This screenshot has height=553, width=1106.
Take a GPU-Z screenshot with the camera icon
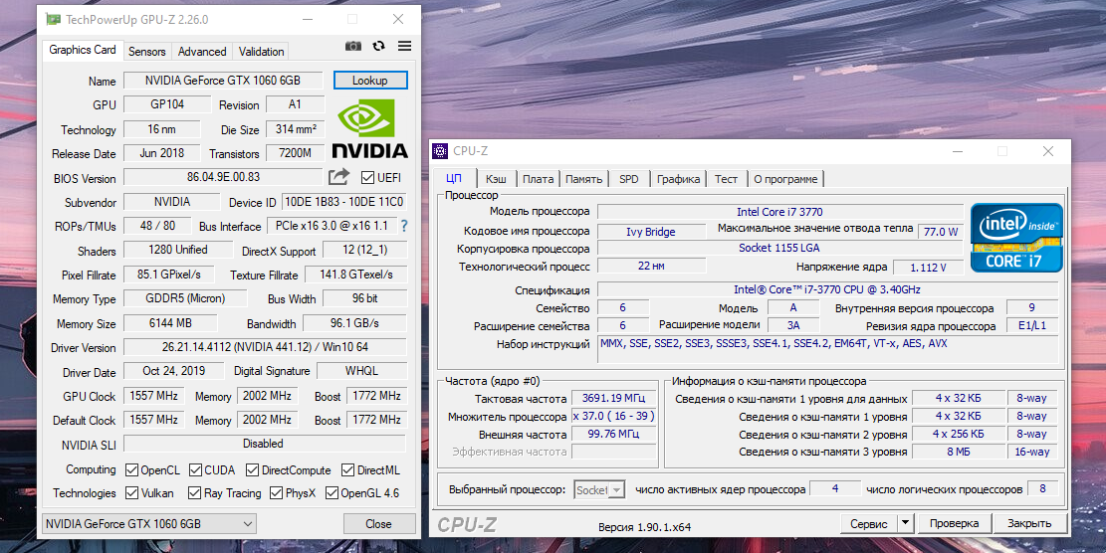click(x=353, y=46)
